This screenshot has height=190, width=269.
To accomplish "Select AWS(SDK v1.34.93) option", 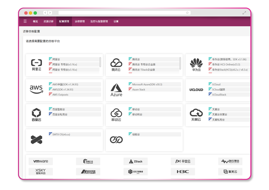I will coord(75,89).
